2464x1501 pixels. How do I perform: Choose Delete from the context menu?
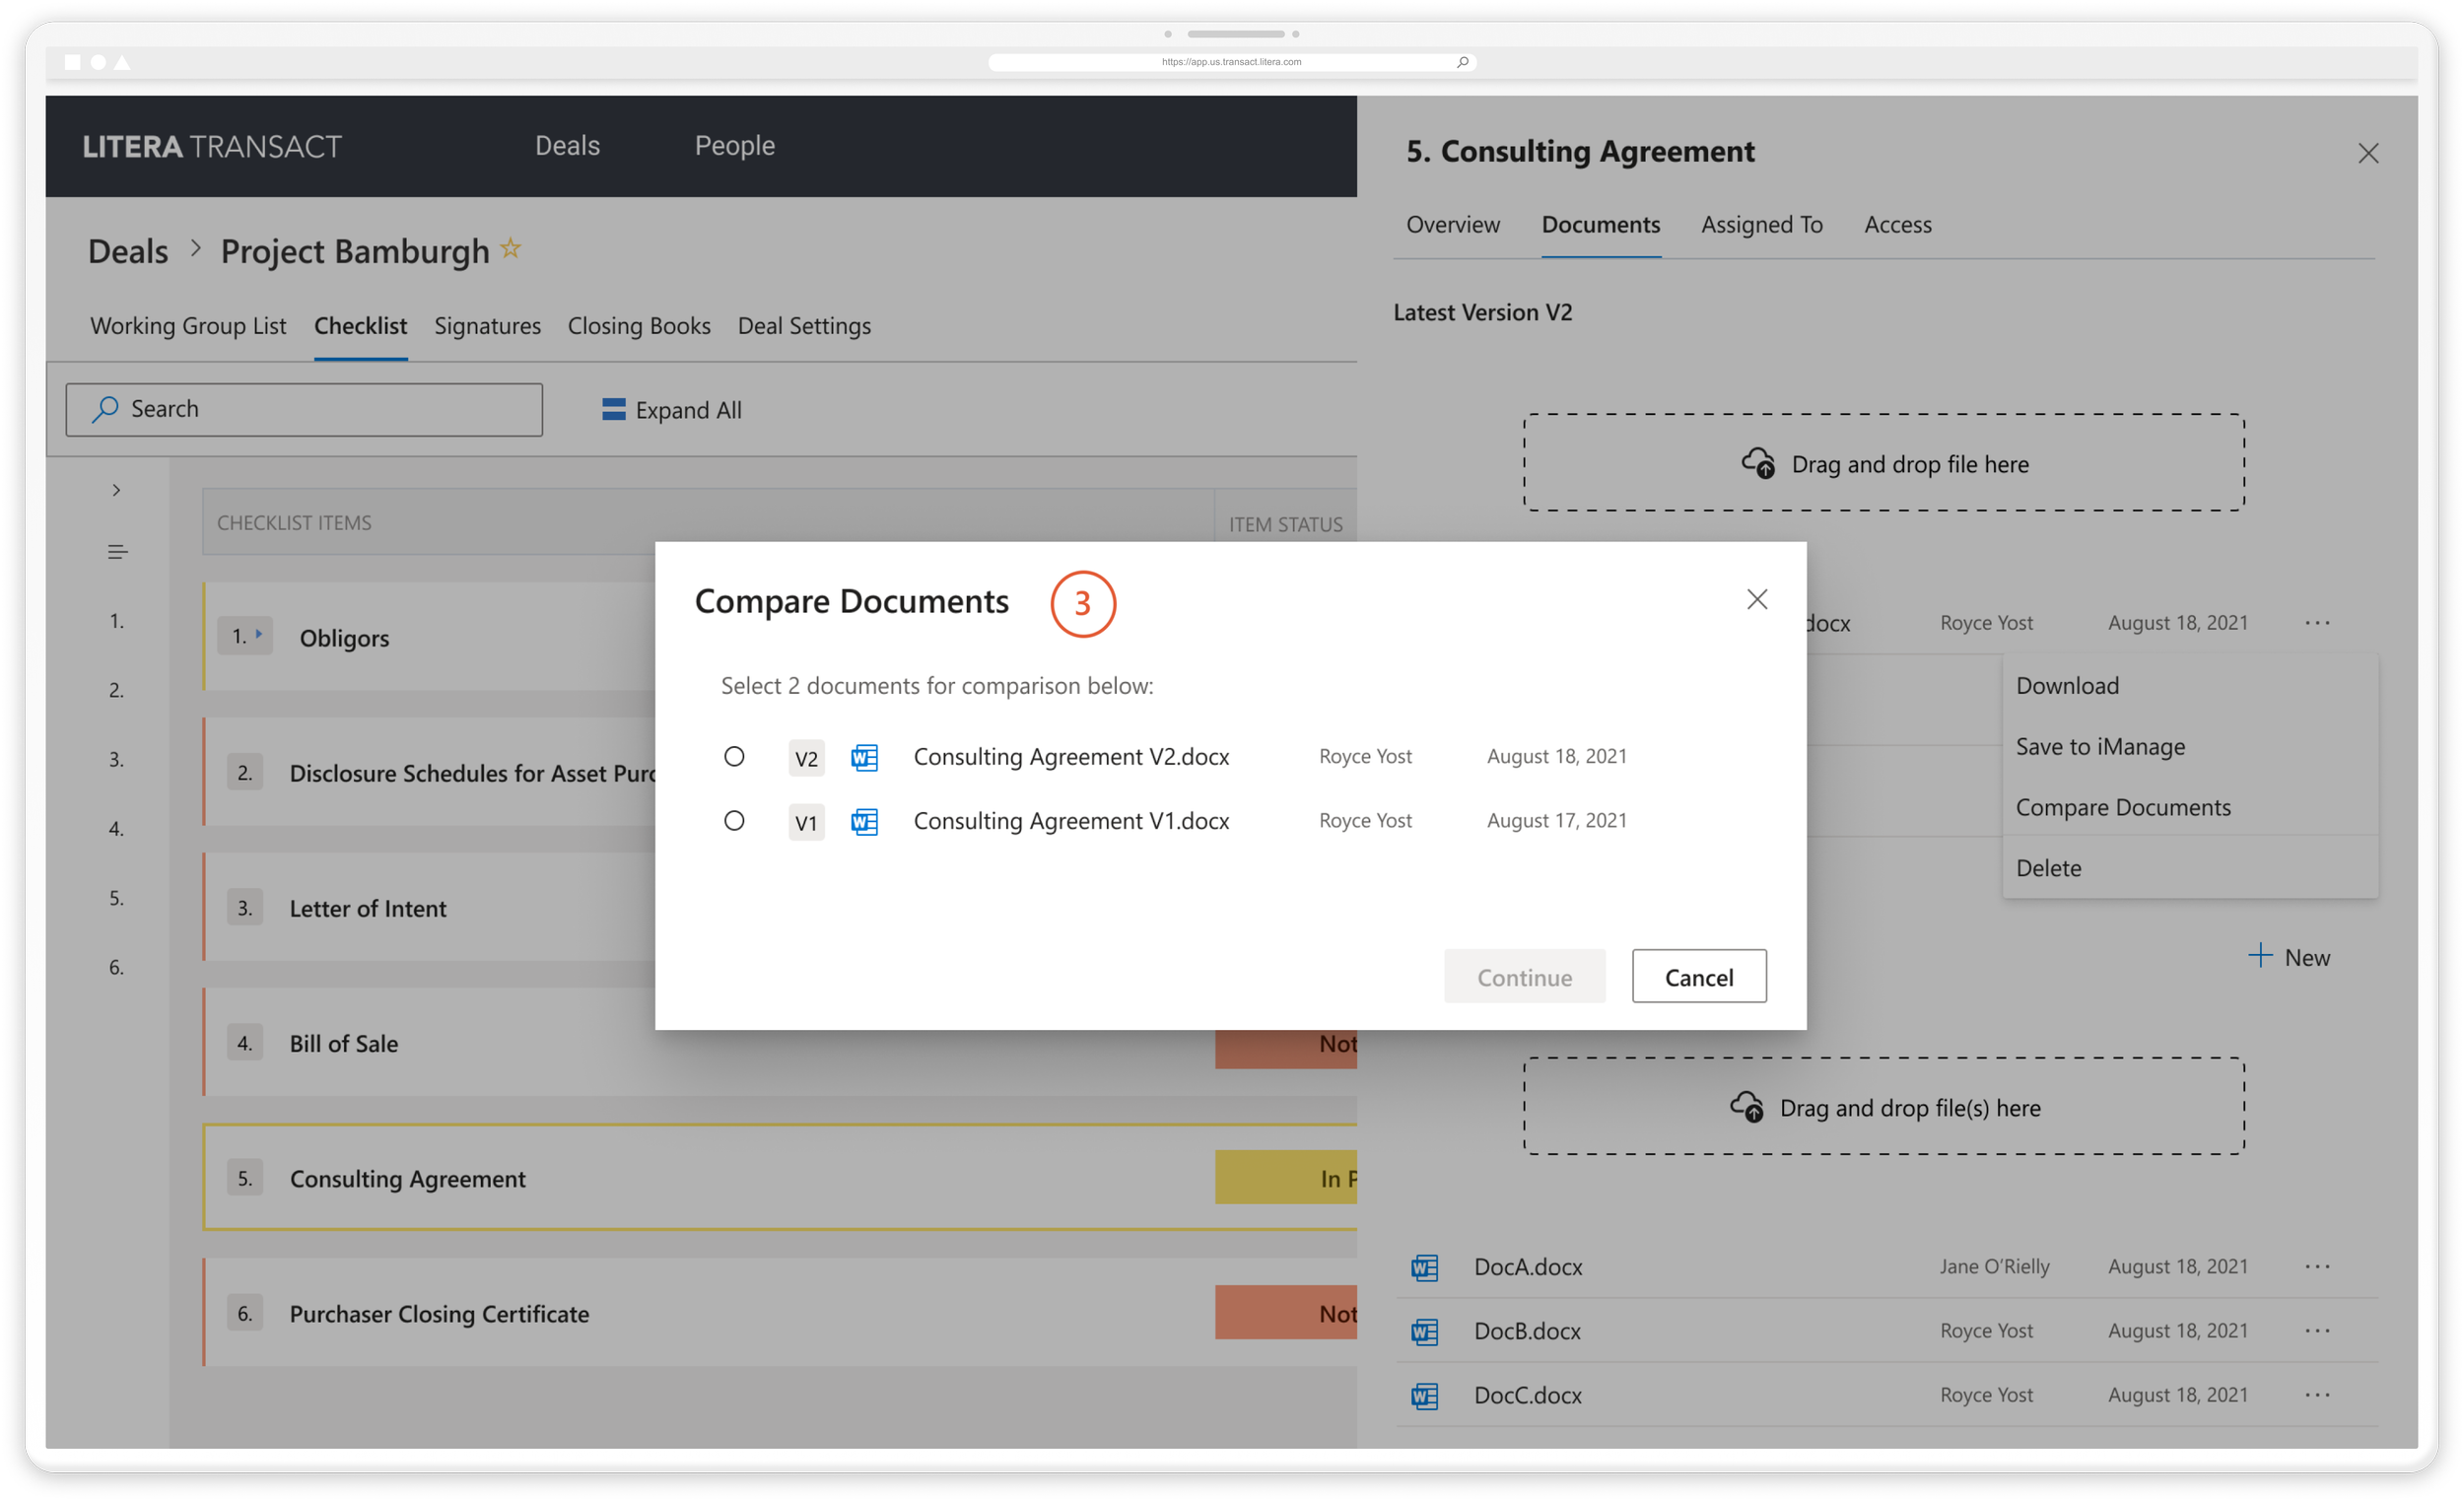point(2048,867)
